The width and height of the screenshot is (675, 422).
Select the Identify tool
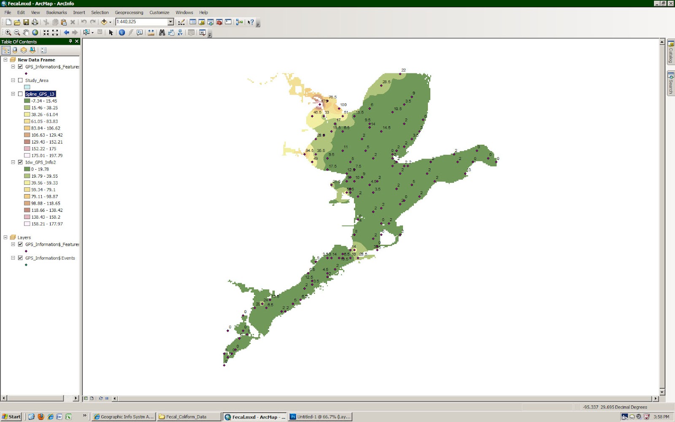coord(122,32)
